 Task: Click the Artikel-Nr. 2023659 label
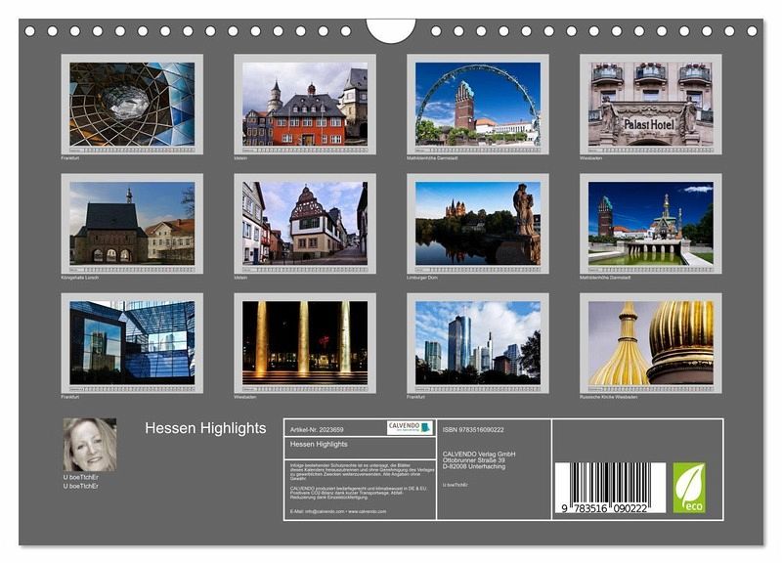point(319,428)
